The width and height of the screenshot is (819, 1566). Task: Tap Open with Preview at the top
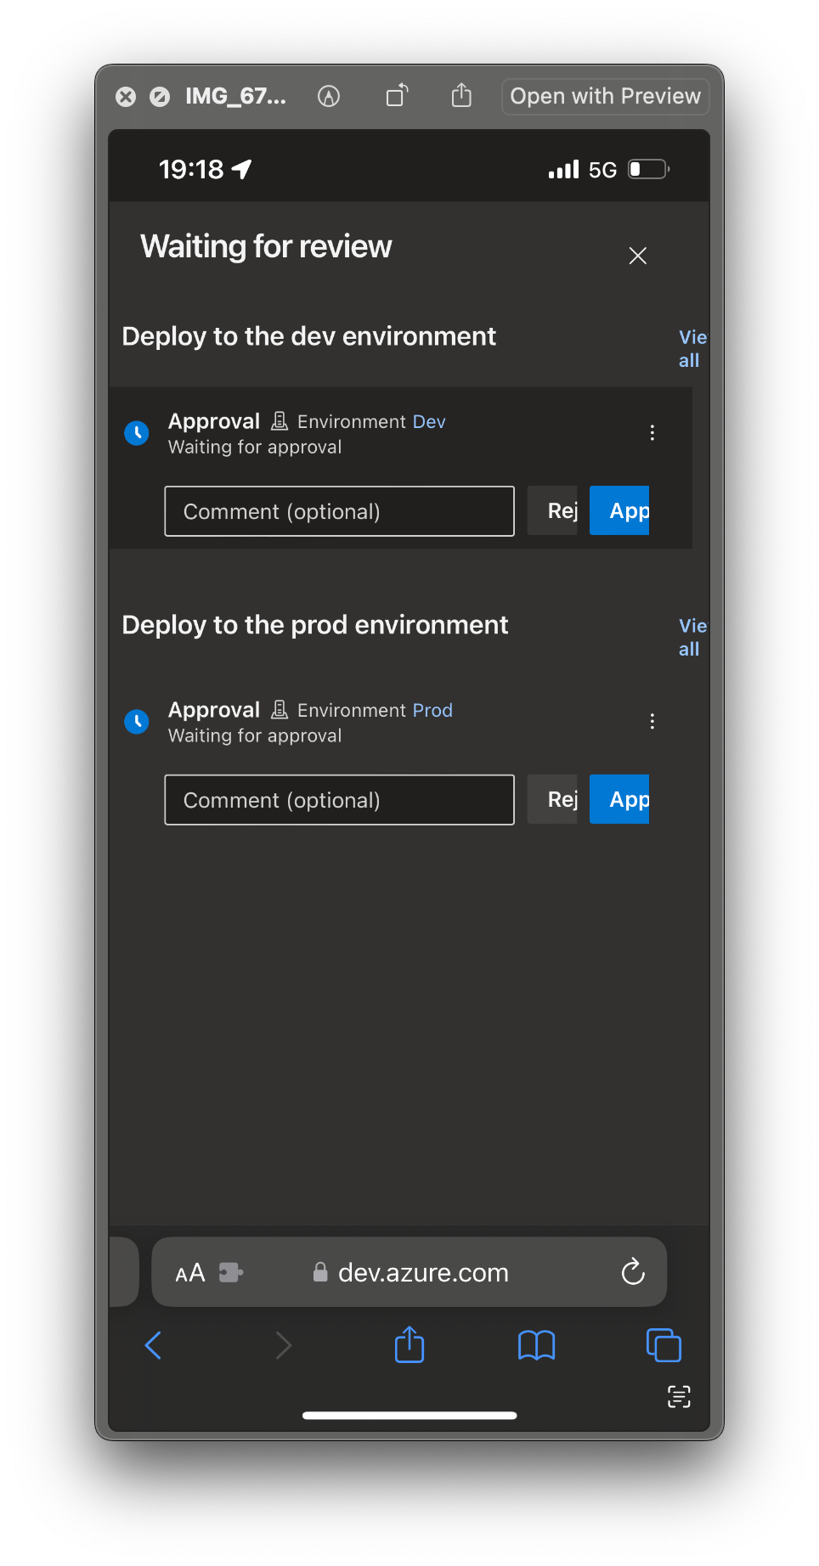(x=604, y=96)
